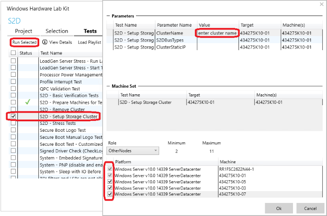Close the parameters dialog with the X
The image size is (327, 216).
click(322, 4)
